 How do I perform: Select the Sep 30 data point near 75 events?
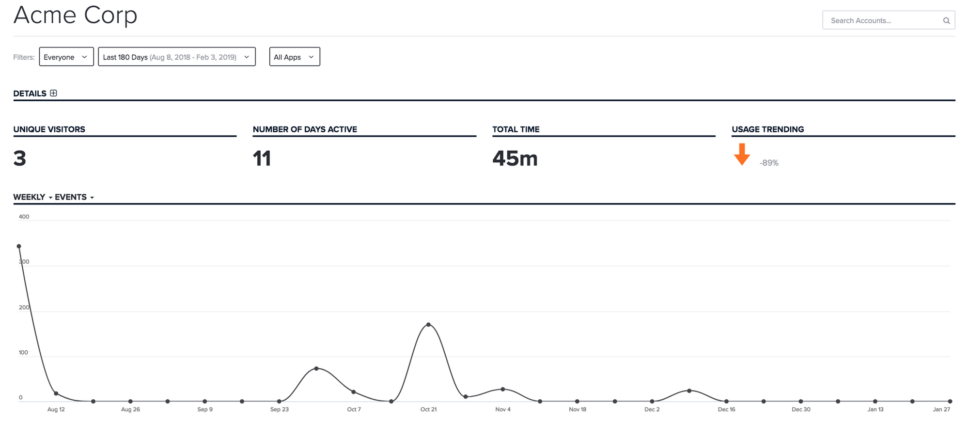[316, 369]
